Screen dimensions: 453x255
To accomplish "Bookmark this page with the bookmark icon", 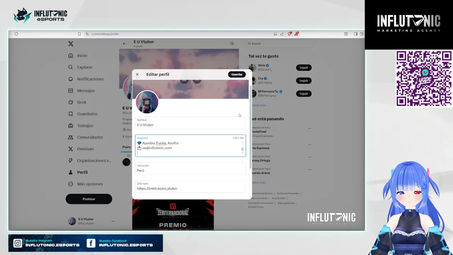I will click(x=79, y=34).
